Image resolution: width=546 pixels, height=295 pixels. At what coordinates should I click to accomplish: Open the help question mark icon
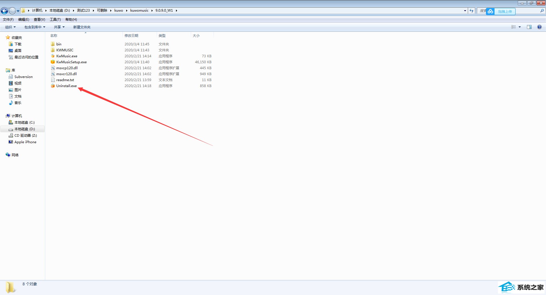539,27
